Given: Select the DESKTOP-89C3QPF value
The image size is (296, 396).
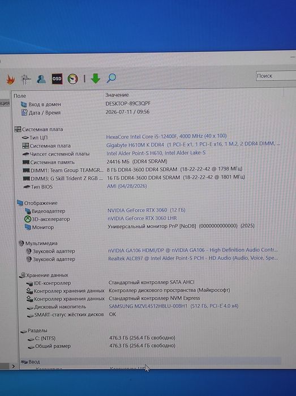Looking at the screenshot, I should click(x=128, y=103).
